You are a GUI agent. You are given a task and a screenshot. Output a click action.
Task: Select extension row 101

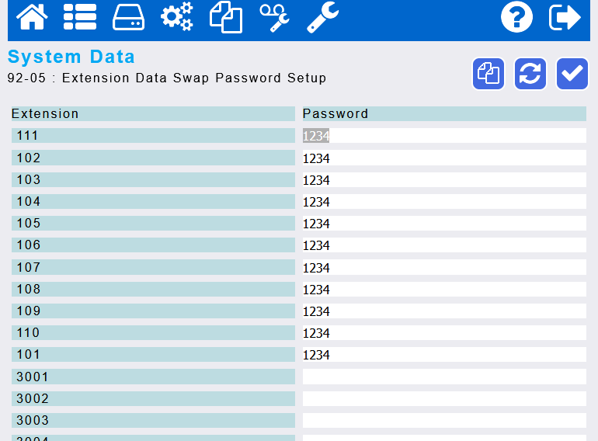click(153, 355)
